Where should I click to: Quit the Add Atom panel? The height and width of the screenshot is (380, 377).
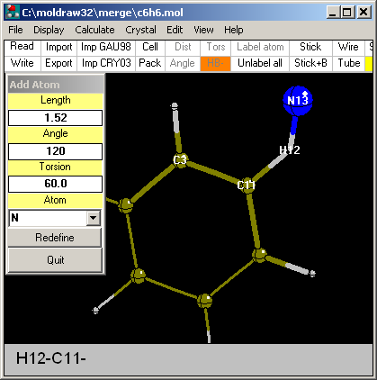55,259
